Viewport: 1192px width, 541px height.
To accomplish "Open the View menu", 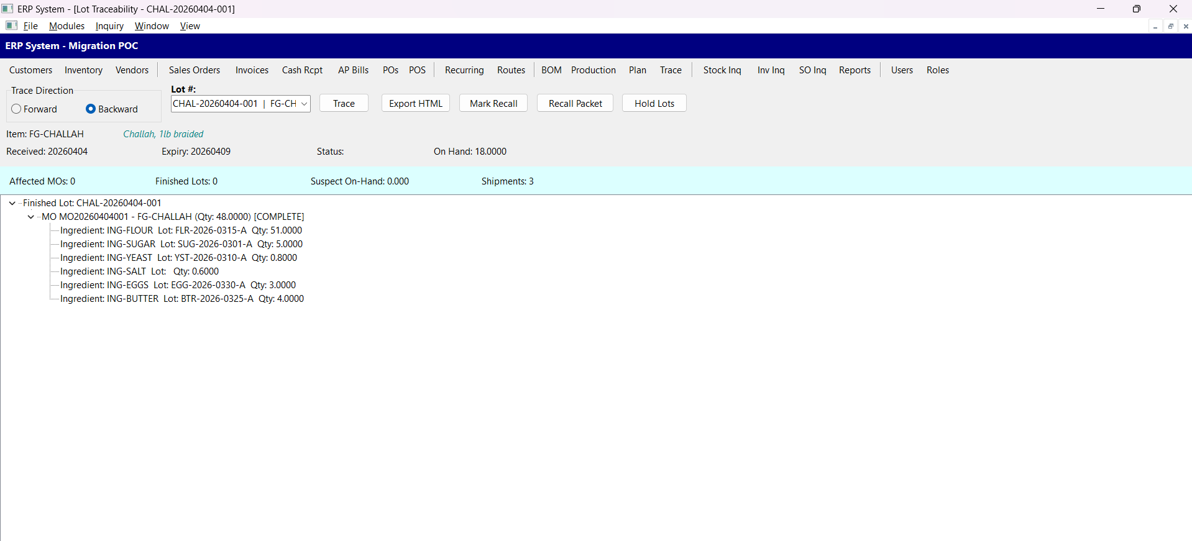I will (190, 26).
